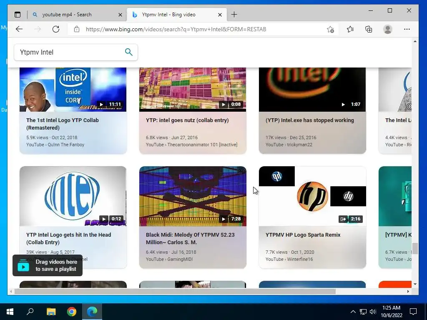This screenshot has width=427, height=320.
Task: Click the vertical scrollbar thumb
Action: coord(415,248)
